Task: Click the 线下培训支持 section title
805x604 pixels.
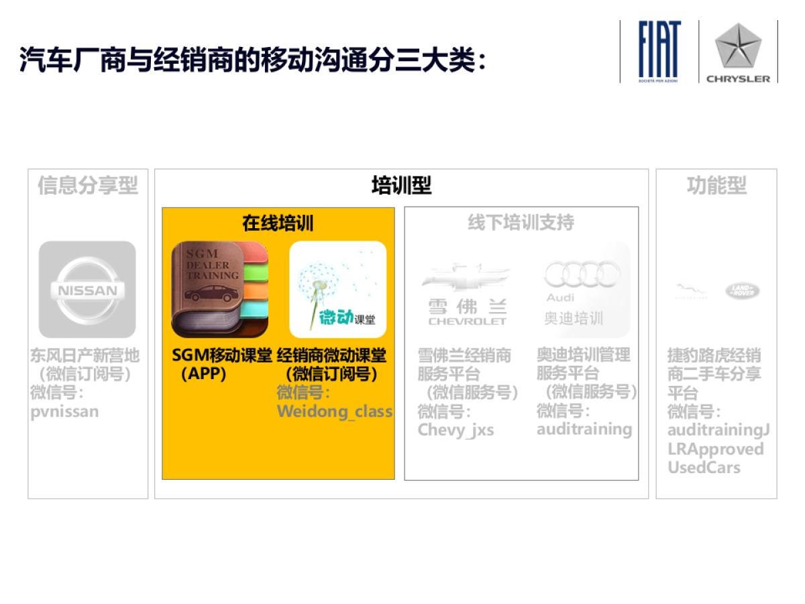Action: click(521, 223)
